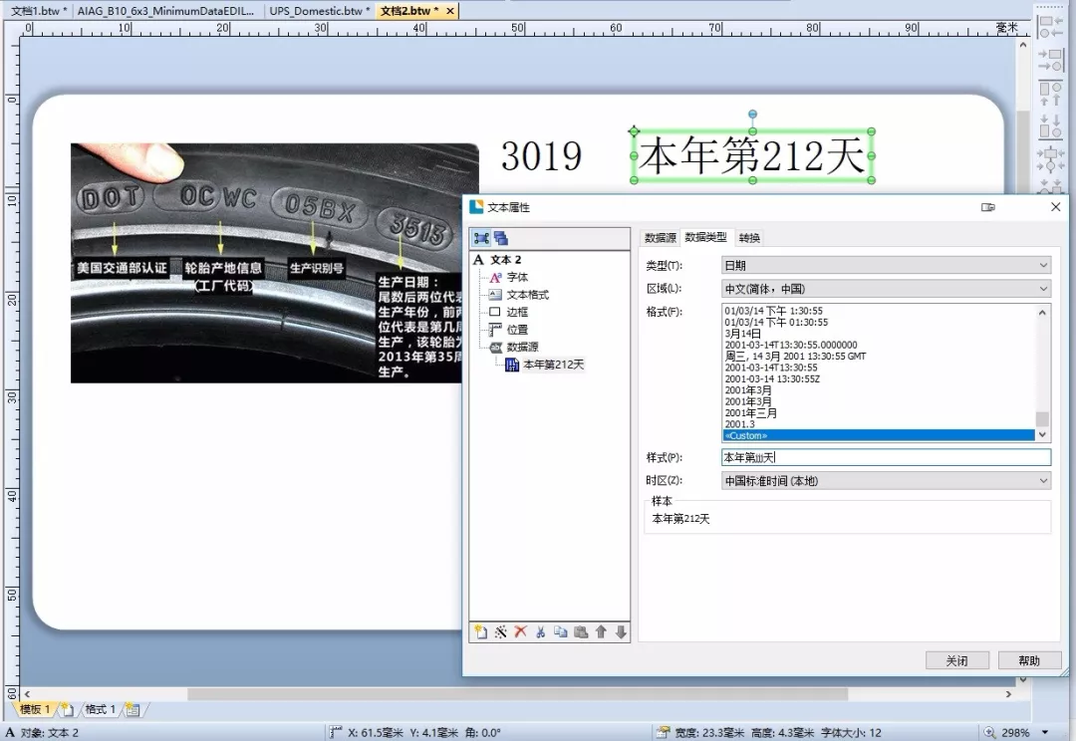This screenshot has height=741, width=1076.
Task: Move data source down with arrow icon
Action: point(621,632)
